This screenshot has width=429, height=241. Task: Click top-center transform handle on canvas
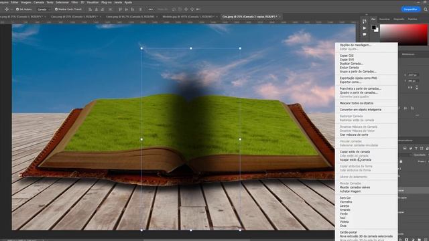click(x=191, y=48)
